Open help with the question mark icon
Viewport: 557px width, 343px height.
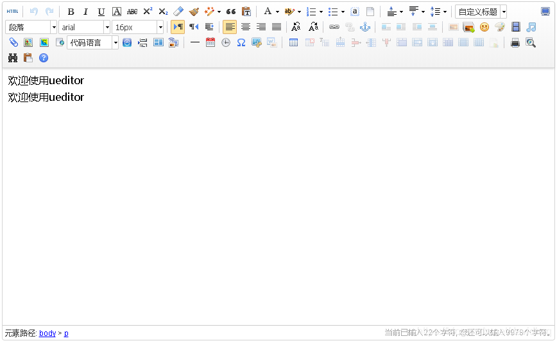tap(44, 58)
